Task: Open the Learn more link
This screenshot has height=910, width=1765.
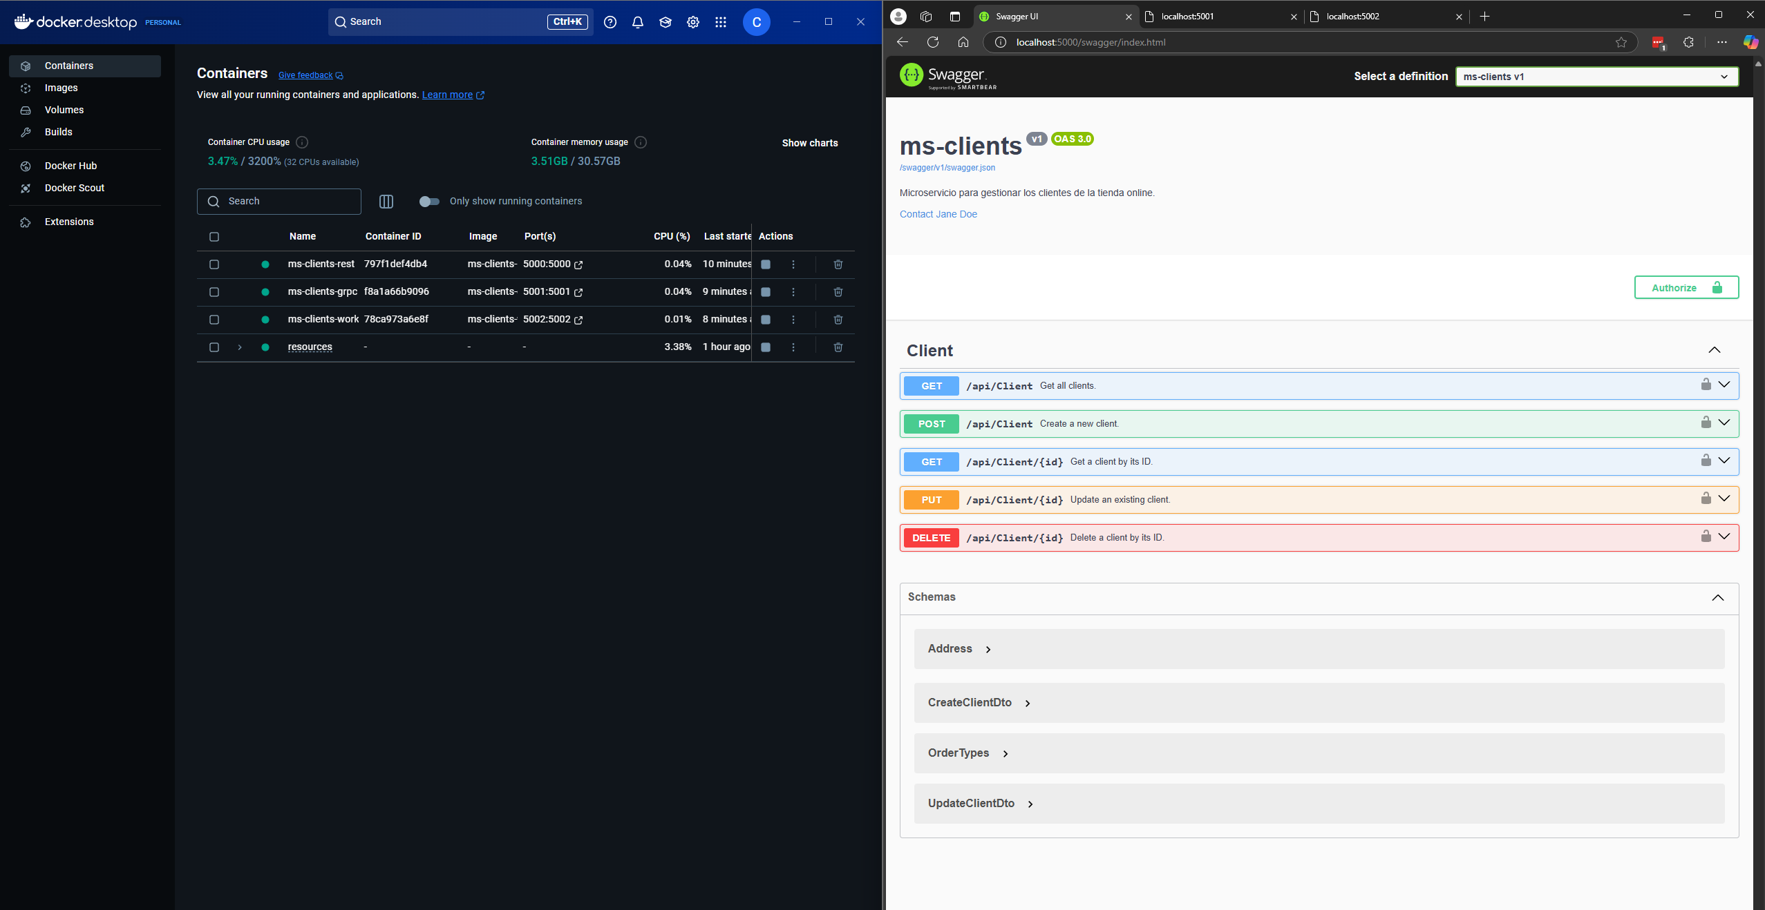Action: point(453,95)
